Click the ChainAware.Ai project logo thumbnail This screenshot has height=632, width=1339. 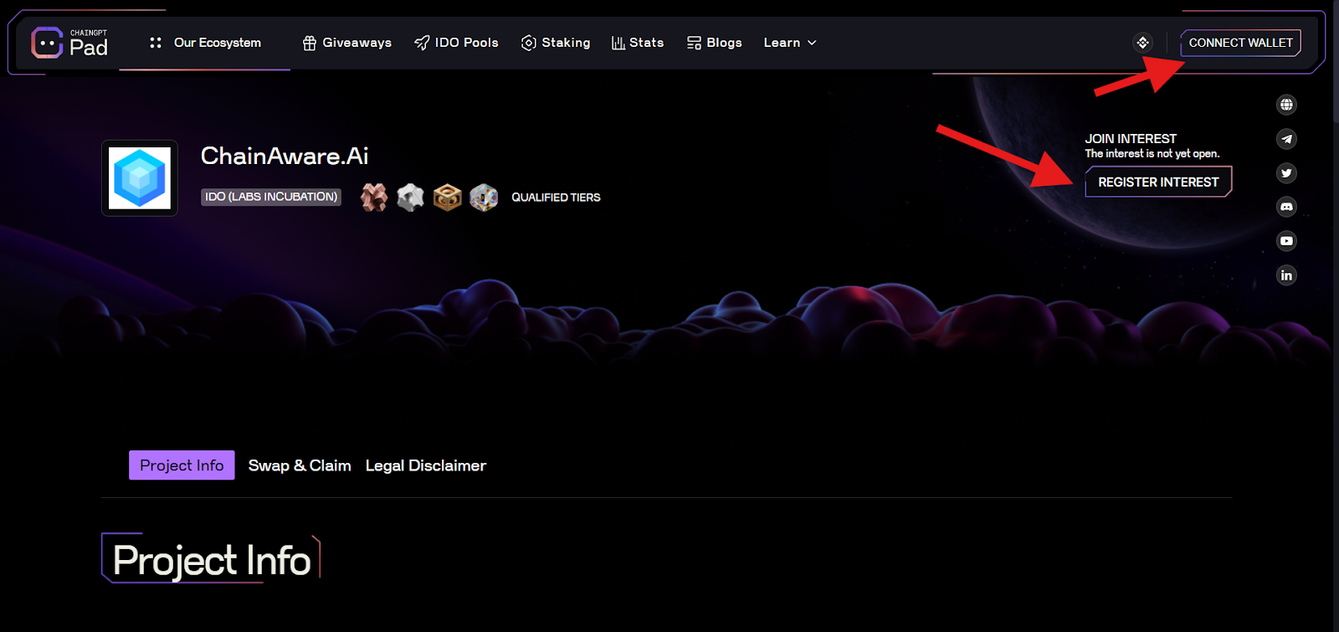click(140, 178)
